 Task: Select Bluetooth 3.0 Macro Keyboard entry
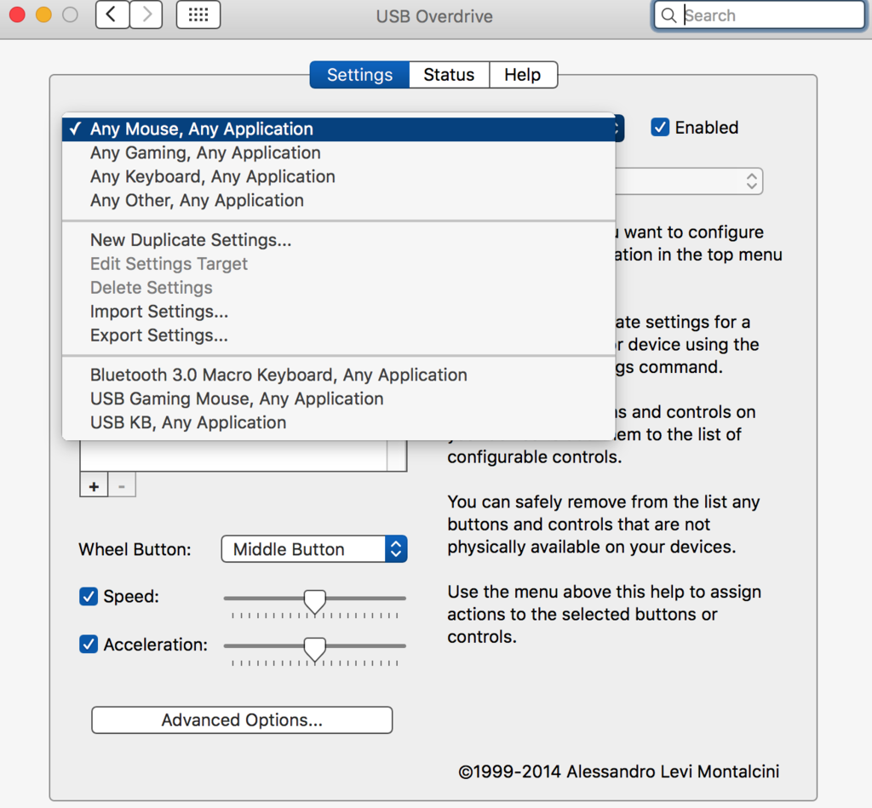point(339,375)
